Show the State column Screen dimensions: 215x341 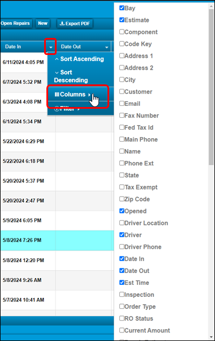point(122,175)
